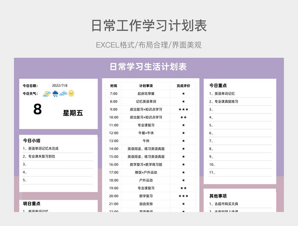
Task: Select the 今日日期 label
Action: click(x=30, y=86)
